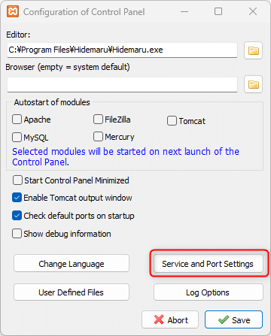271x336 pixels.
Task: Open Log Options dialog
Action: click(209, 292)
